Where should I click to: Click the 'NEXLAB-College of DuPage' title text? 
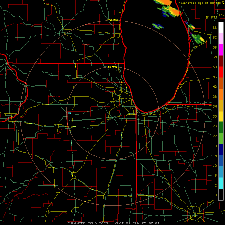200,3
